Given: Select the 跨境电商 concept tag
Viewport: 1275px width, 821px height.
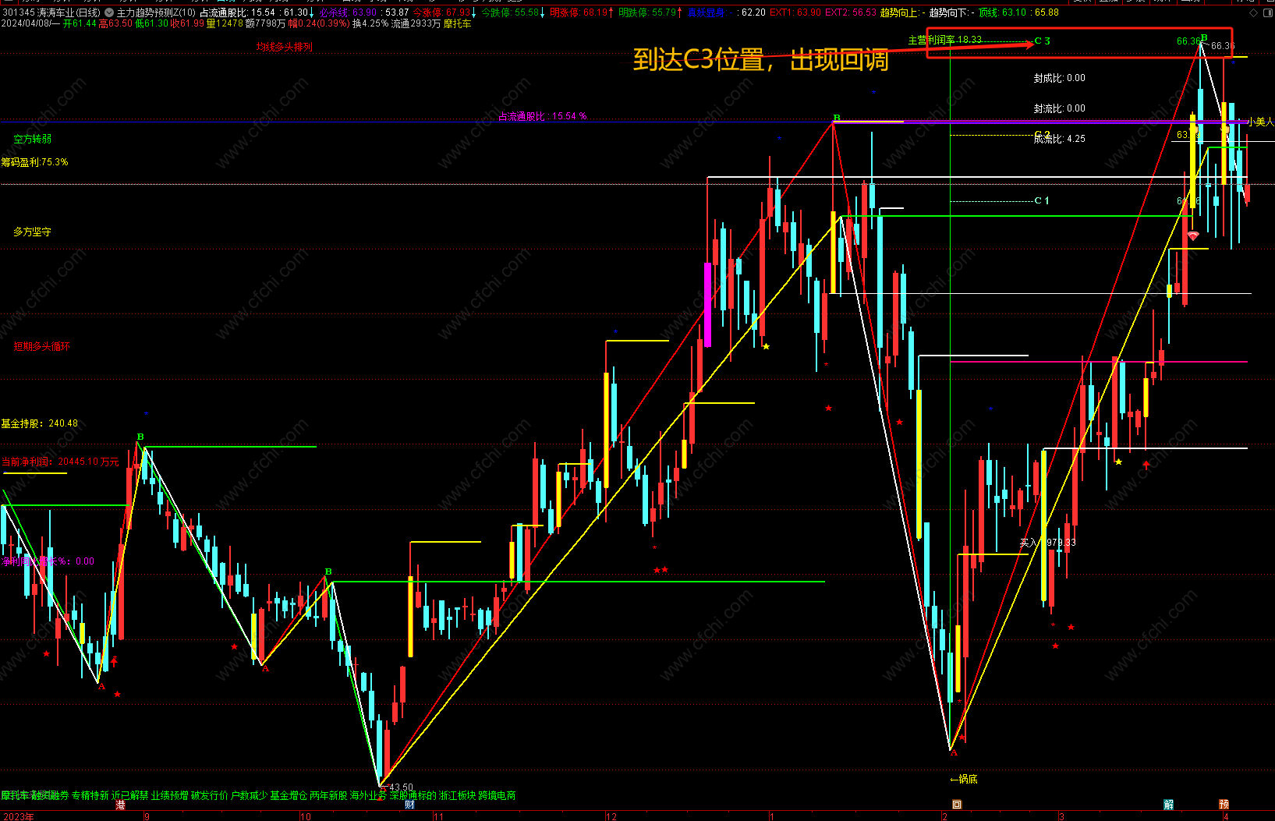Looking at the screenshot, I should (x=497, y=795).
